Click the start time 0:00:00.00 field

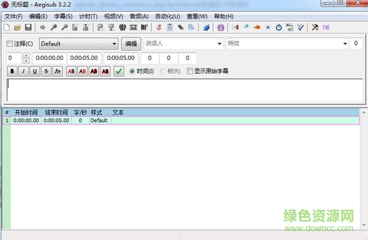coord(49,58)
